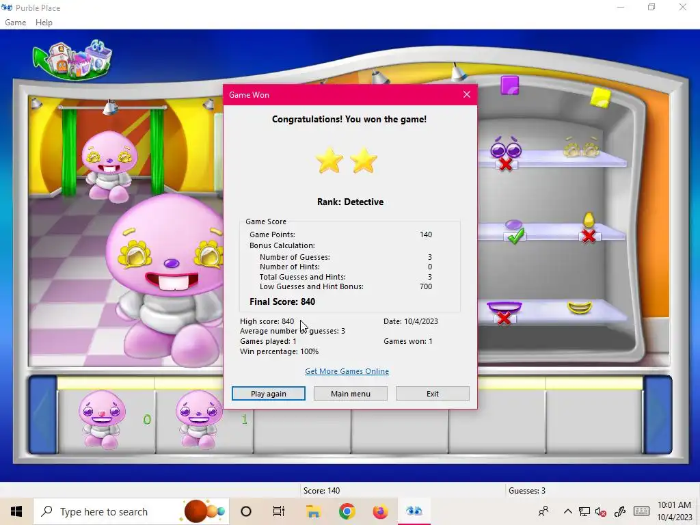This screenshot has height=525, width=700.
Task: Click the Play again button
Action: pyautogui.click(x=268, y=393)
